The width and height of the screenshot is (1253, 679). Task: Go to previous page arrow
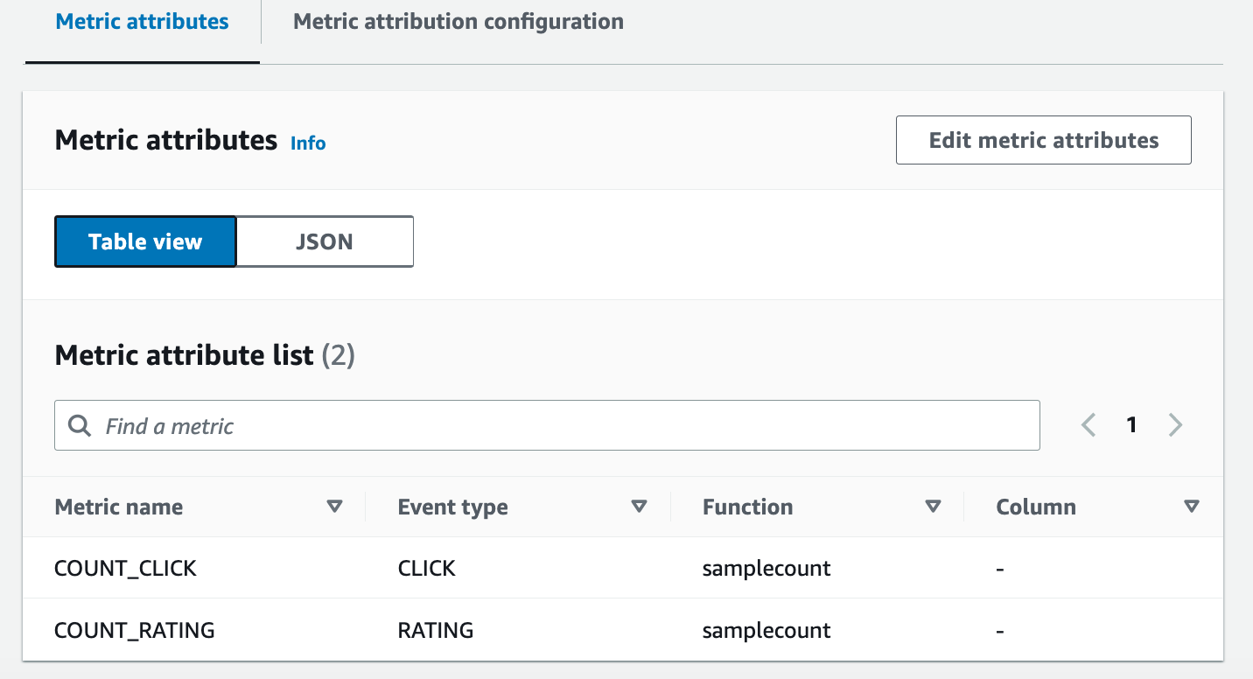(x=1088, y=425)
